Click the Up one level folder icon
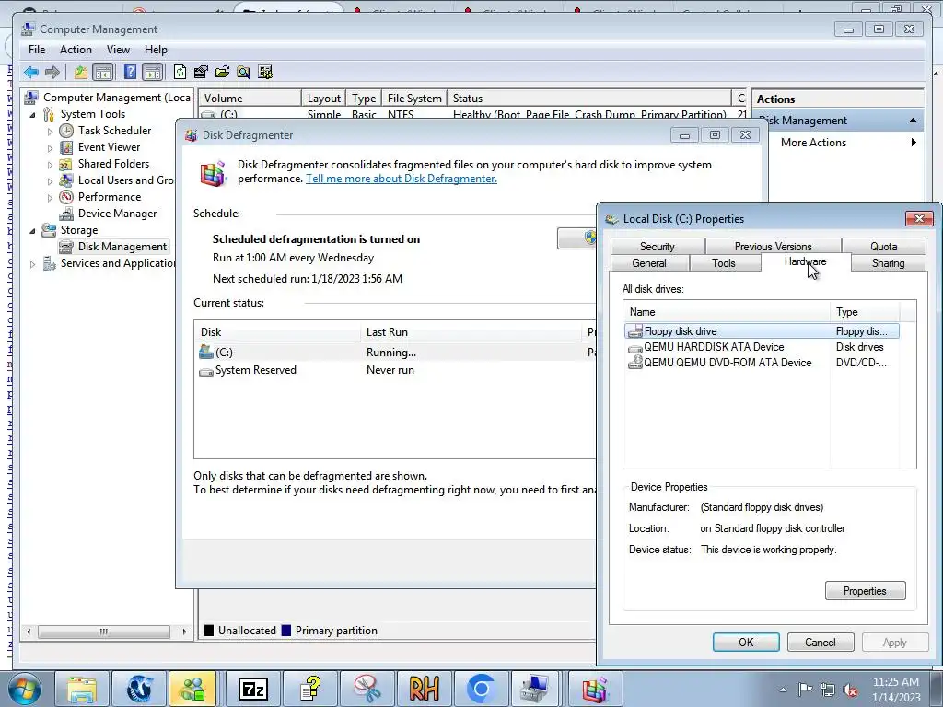Viewport: 943px width, 707px height. click(81, 73)
